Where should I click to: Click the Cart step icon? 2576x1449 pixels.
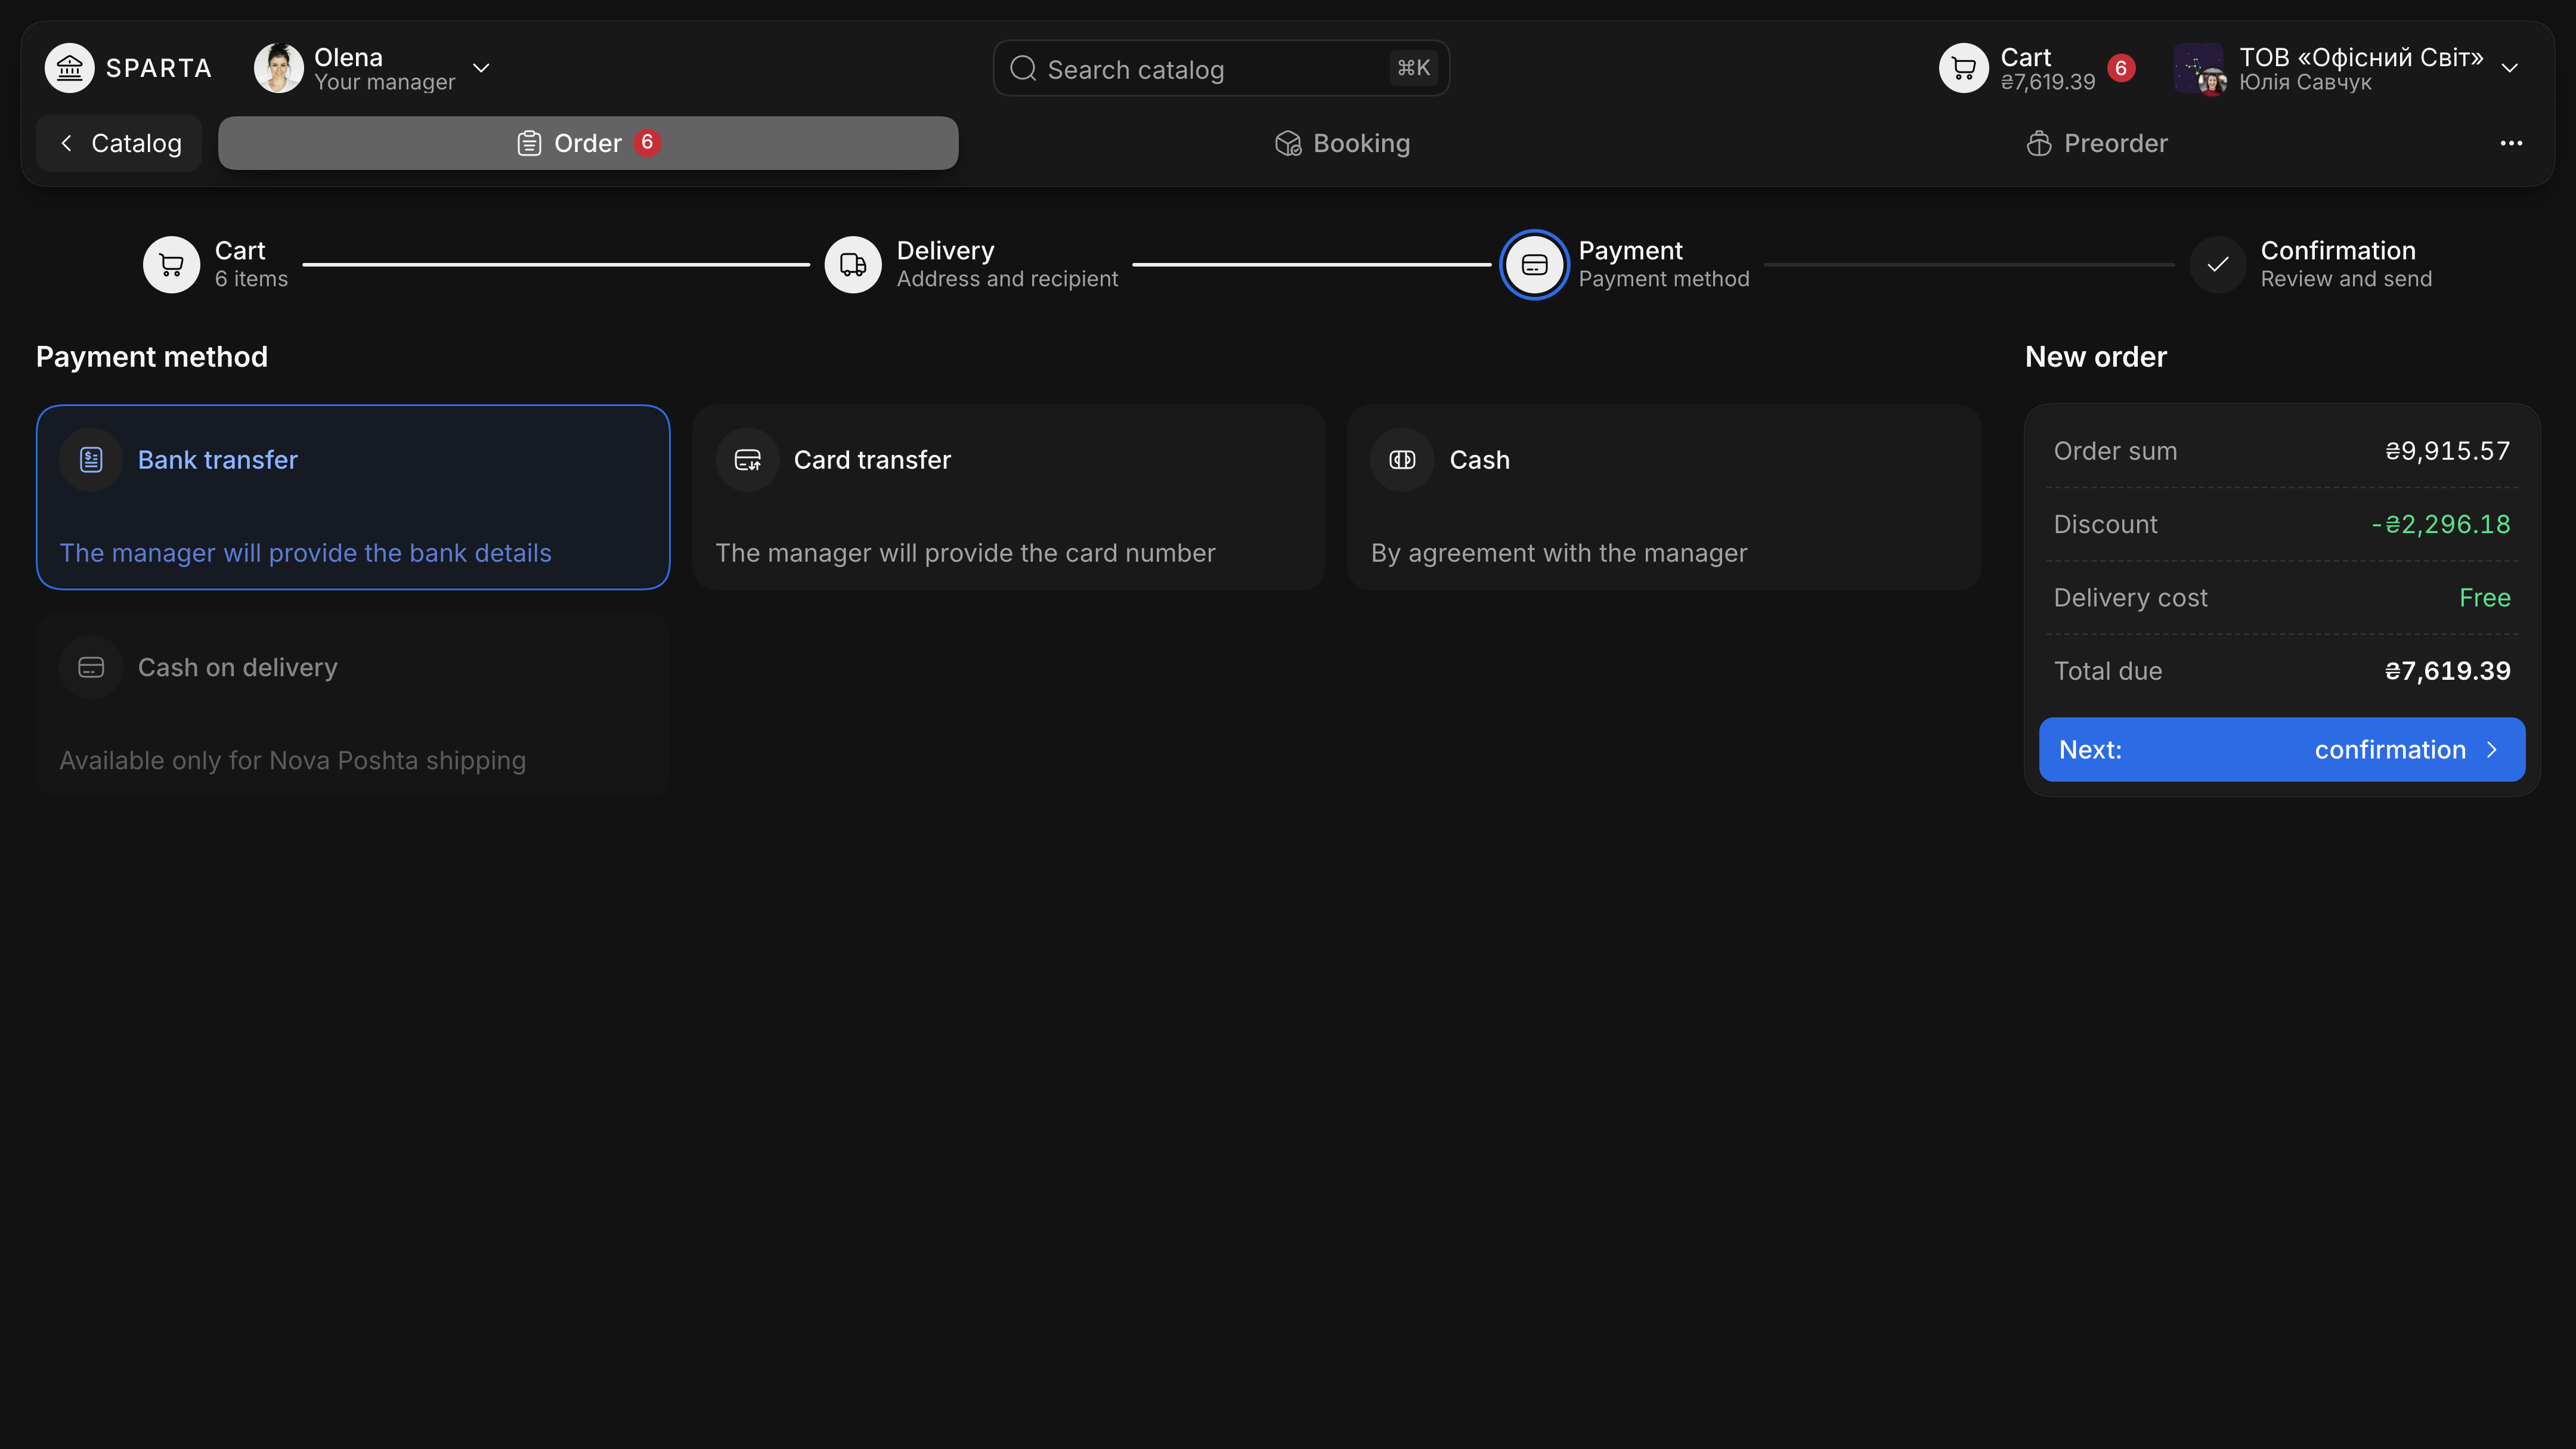pyautogui.click(x=171, y=264)
